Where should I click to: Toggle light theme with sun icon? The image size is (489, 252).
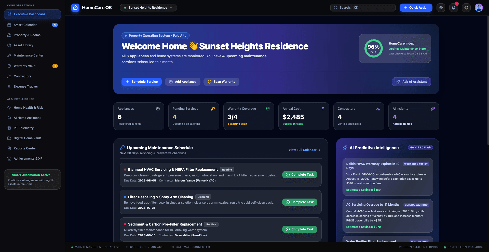point(466,8)
